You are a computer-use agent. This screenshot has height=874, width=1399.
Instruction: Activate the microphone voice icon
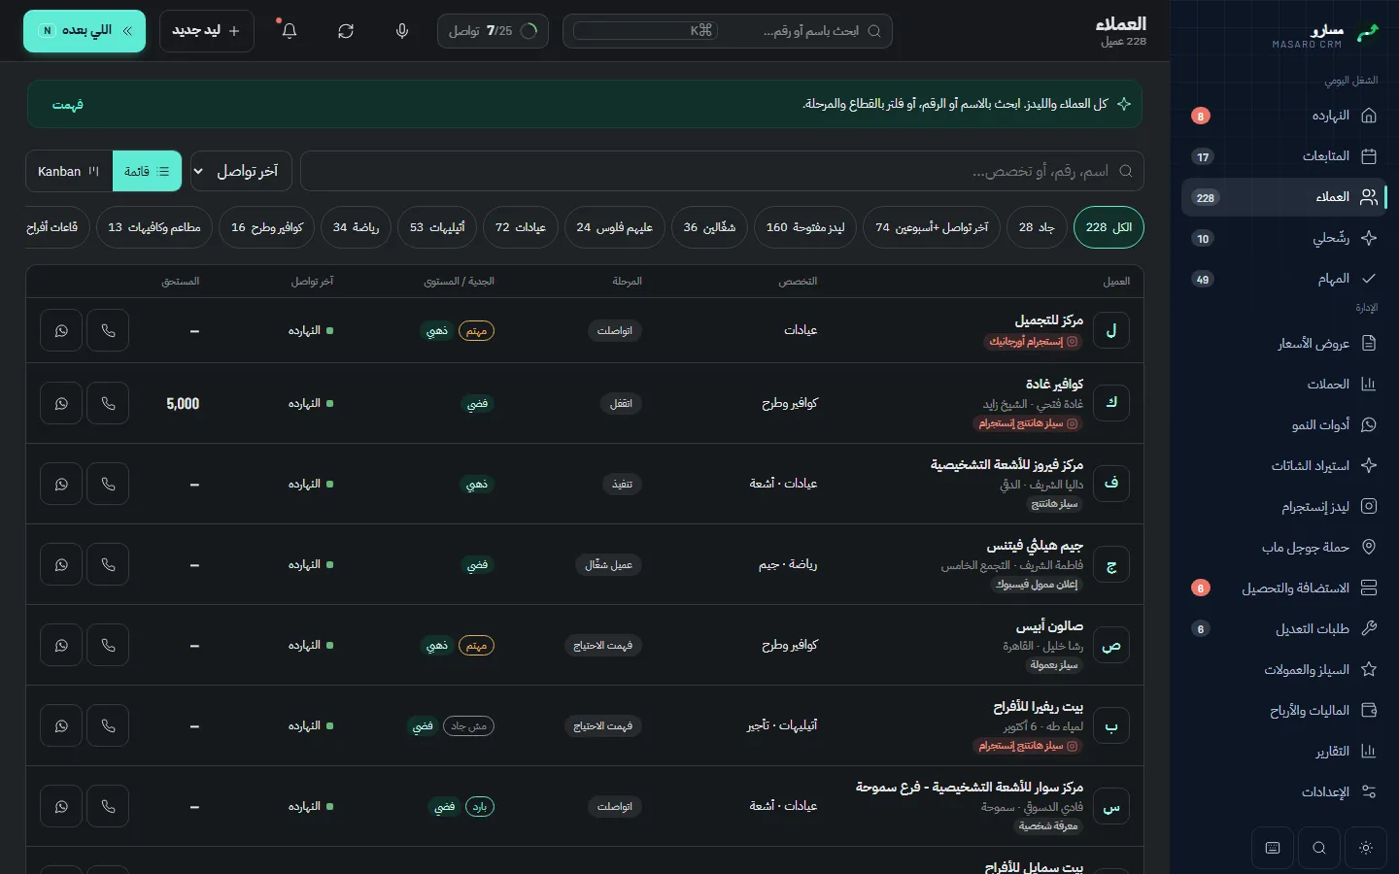[x=402, y=31]
